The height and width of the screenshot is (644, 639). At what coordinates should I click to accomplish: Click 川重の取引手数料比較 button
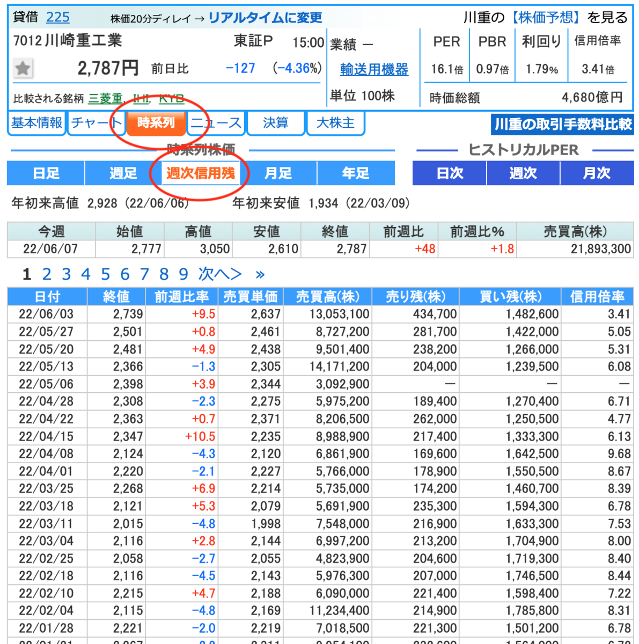563,125
